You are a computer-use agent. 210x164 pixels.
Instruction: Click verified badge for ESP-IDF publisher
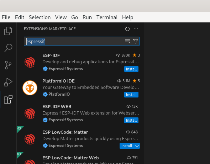45,69
